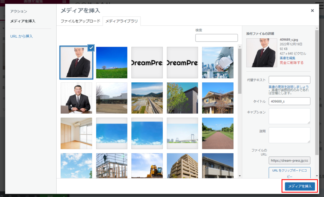
Task: Focus the 代替テキスト input field
Action: tap(289, 80)
